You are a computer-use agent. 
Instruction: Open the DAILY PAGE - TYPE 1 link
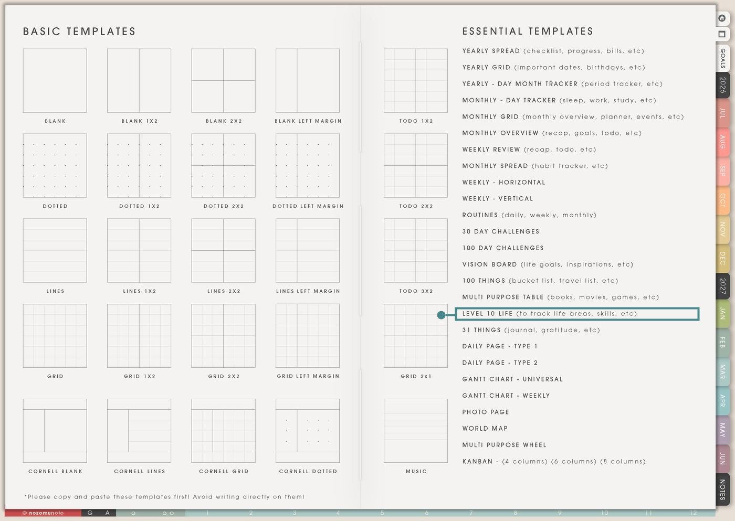(500, 346)
